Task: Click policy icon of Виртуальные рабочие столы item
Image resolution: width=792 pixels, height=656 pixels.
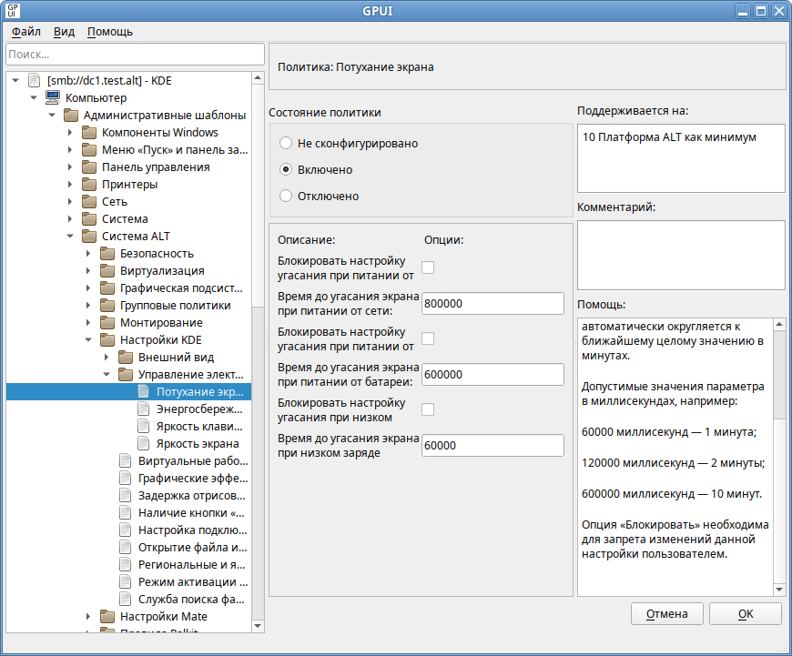Action: pos(126,460)
